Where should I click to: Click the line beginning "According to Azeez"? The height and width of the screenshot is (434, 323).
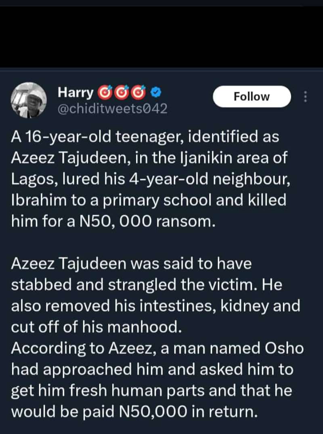coord(157,348)
